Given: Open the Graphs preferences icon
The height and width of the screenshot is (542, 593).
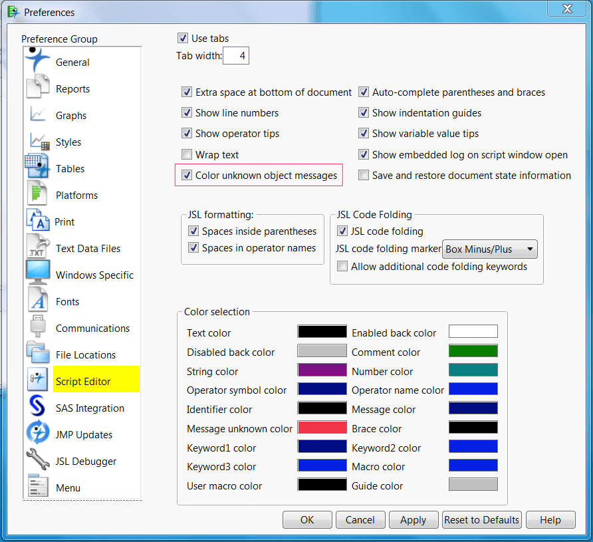Looking at the screenshot, I should (x=37, y=113).
